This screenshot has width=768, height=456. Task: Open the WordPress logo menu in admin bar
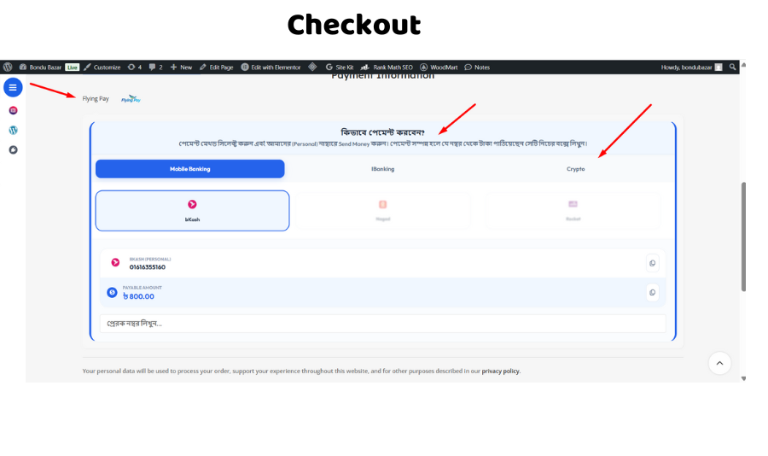tap(8, 67)
